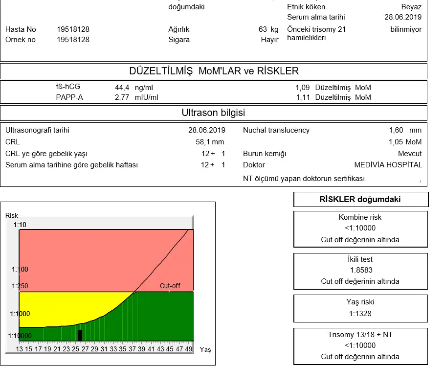Click the Burun kemiği value Mevcut
Image resolution: width=444 pixels, height=367 pixels.
click(409, 154)
